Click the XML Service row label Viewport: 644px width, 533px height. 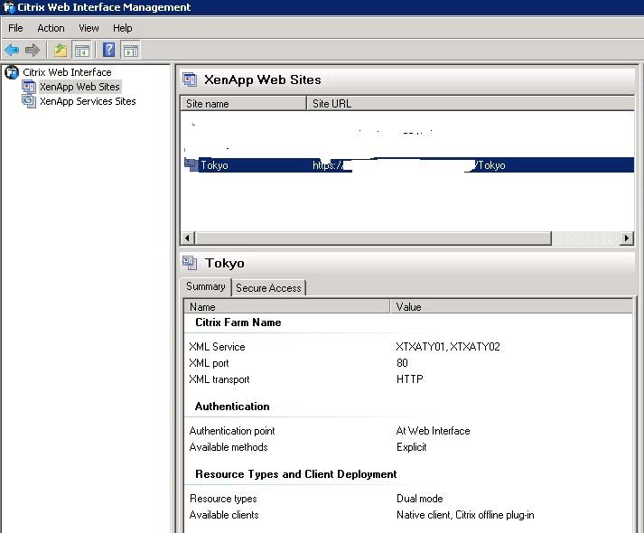click(217, 347)
